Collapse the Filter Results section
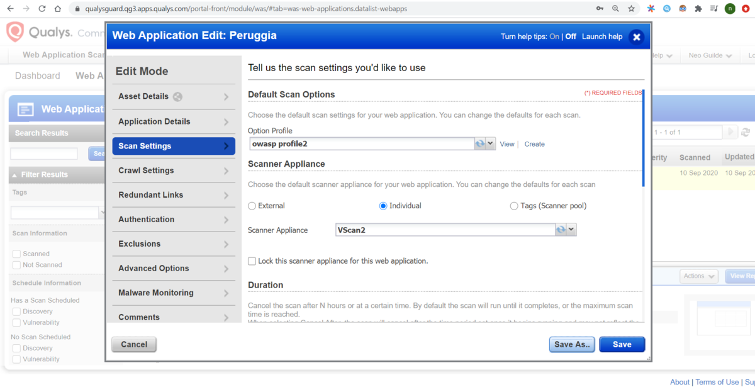Image resolution: width=755 pixels, height=387 pixels. coord(14,175)
